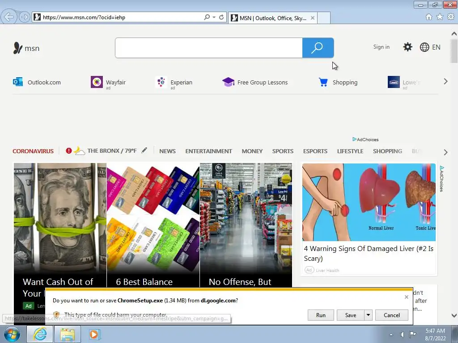This screenshot has width=458, height=343.
Task: Click the globe language icon
Action: (x=424, y=47)
